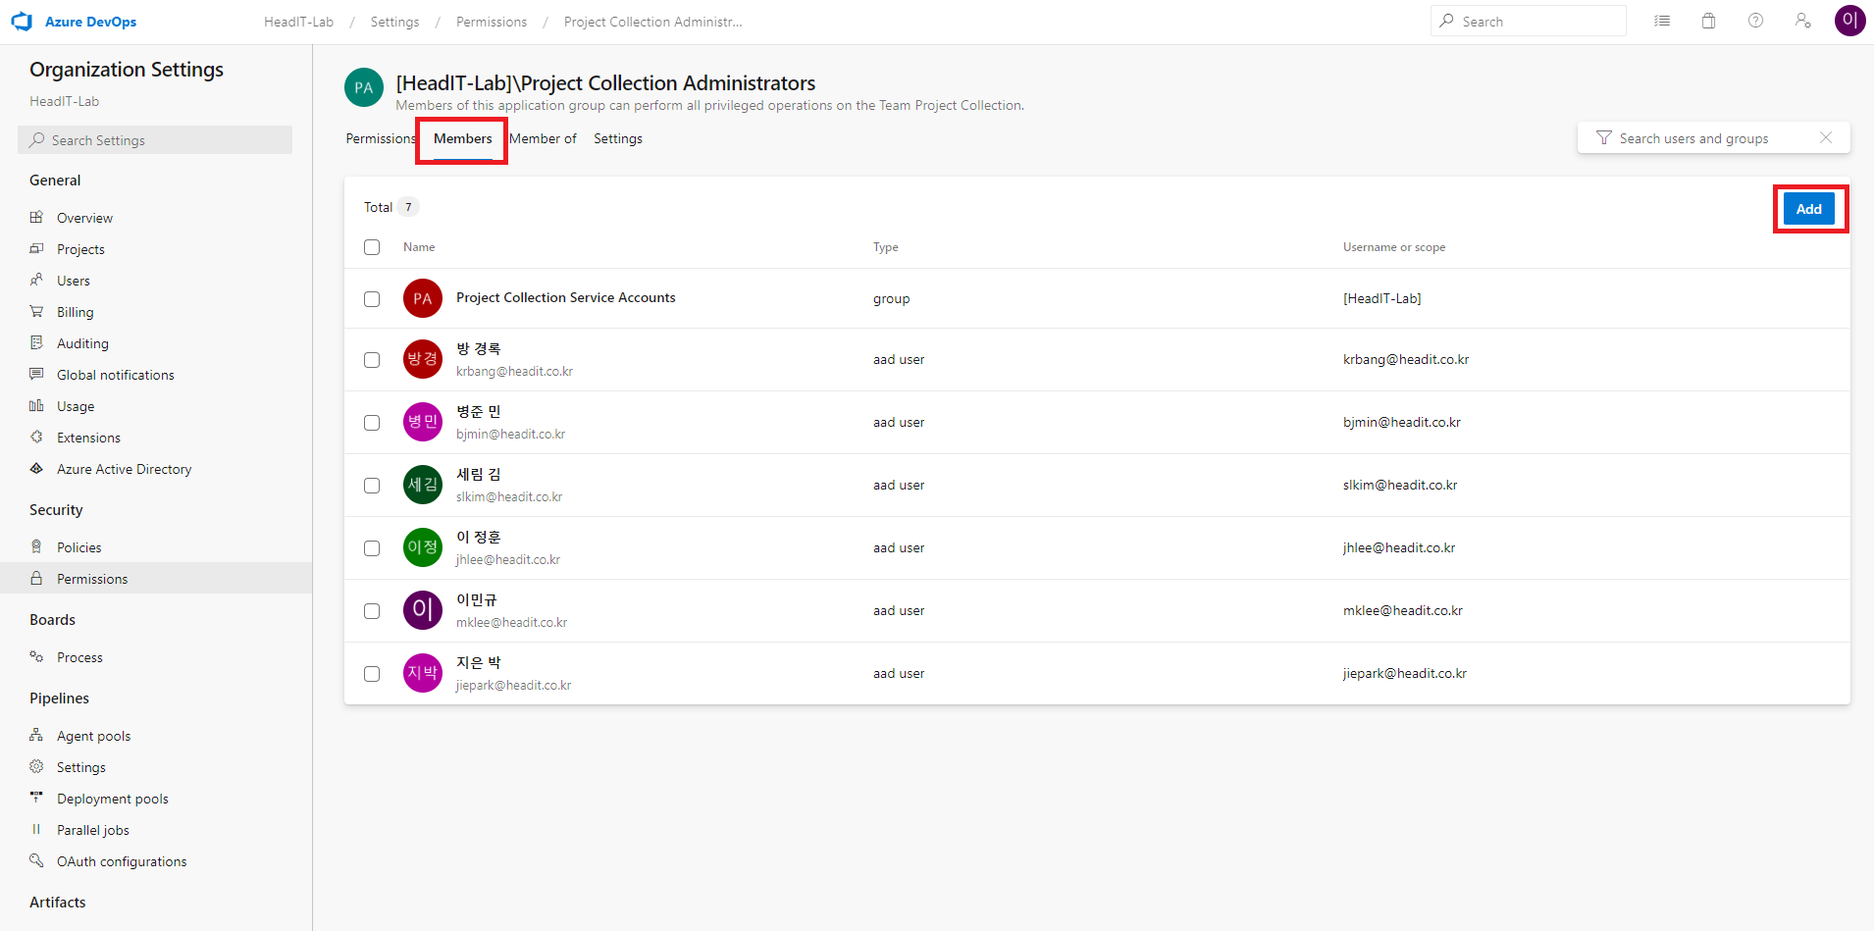The height and width of the screenshot is (931, 1874).
Task: Click the Permissions lock icon
Action: (x=36, y=578)
